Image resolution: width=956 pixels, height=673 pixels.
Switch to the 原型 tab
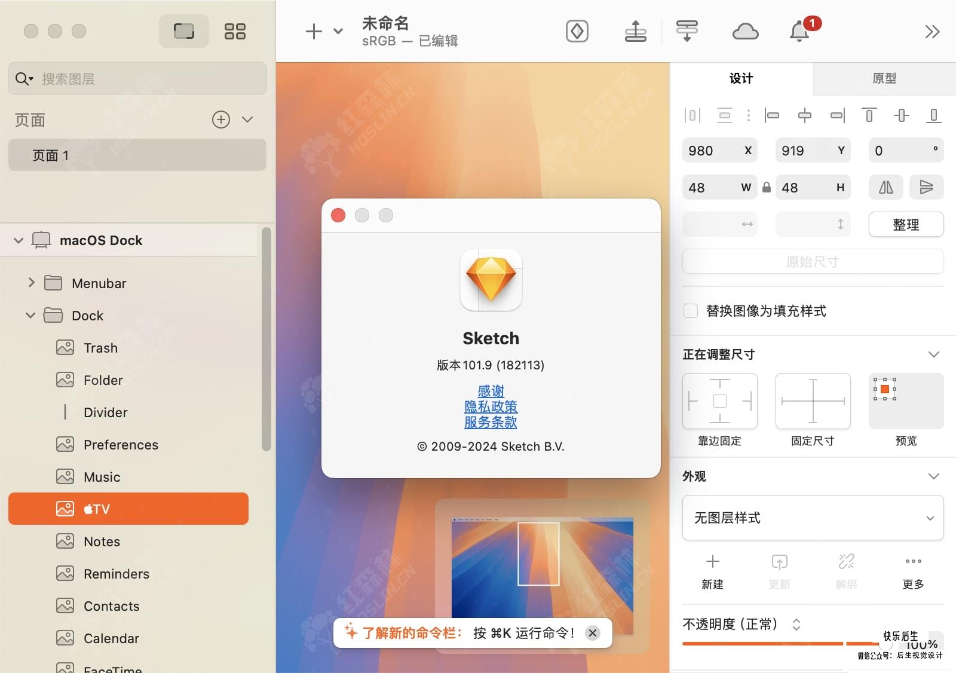point(884,78)
